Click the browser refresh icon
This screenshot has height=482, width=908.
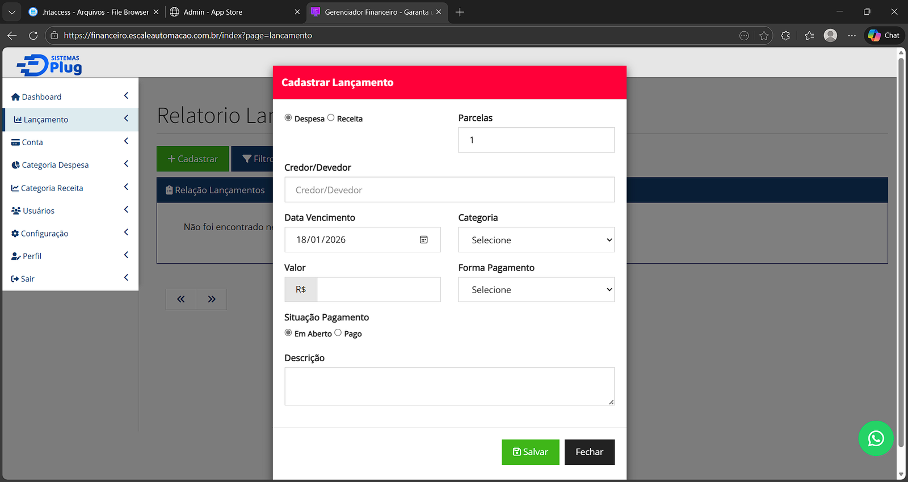tap(33, 36)
